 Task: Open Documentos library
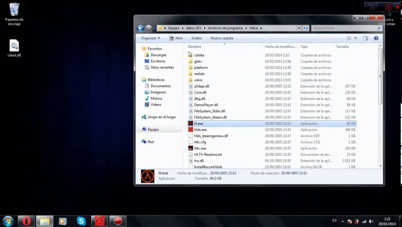pos(161,86)
